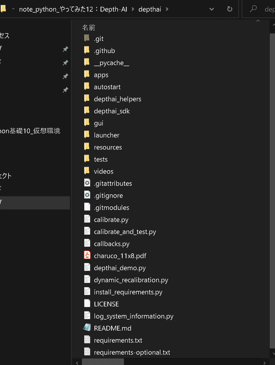This screenshot has width=275, height=365.
Task: Click the __pycache__ folder icon
Action: [87, 62]
